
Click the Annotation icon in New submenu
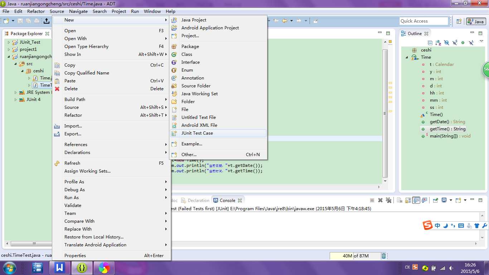click(x=174, y=78)
